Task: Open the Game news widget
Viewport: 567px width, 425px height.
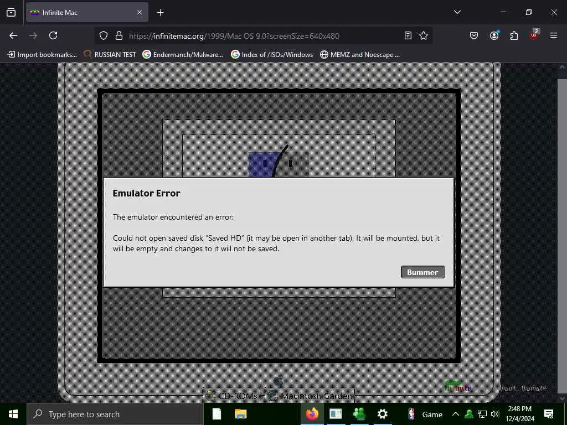Action: coord(425,414)
